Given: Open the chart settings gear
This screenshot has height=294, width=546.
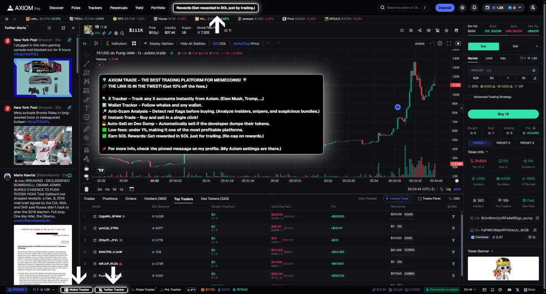Looking at the screenshot, I should coord(440,44).
